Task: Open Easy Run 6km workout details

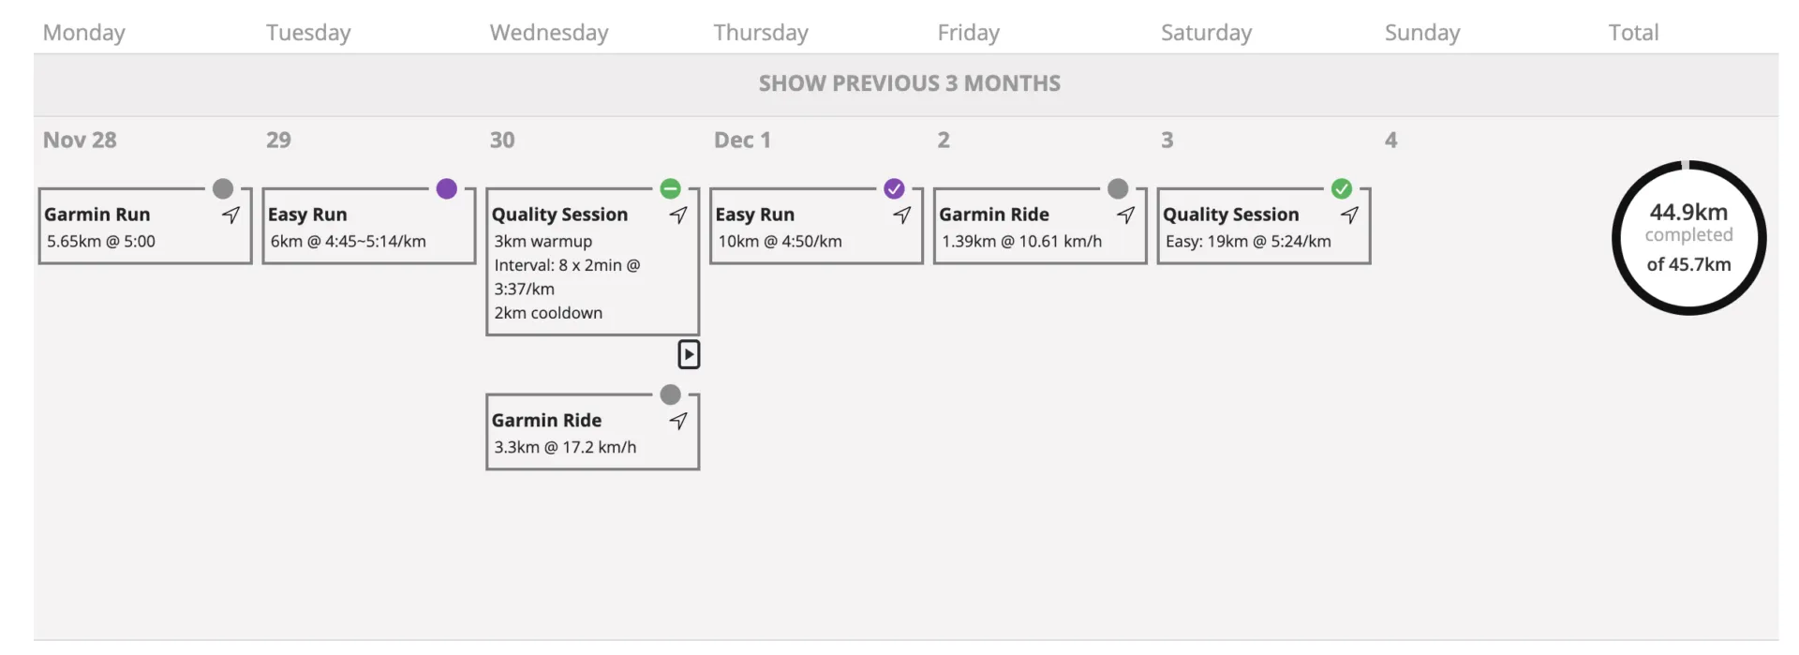Action: click(x=356, y=230)
